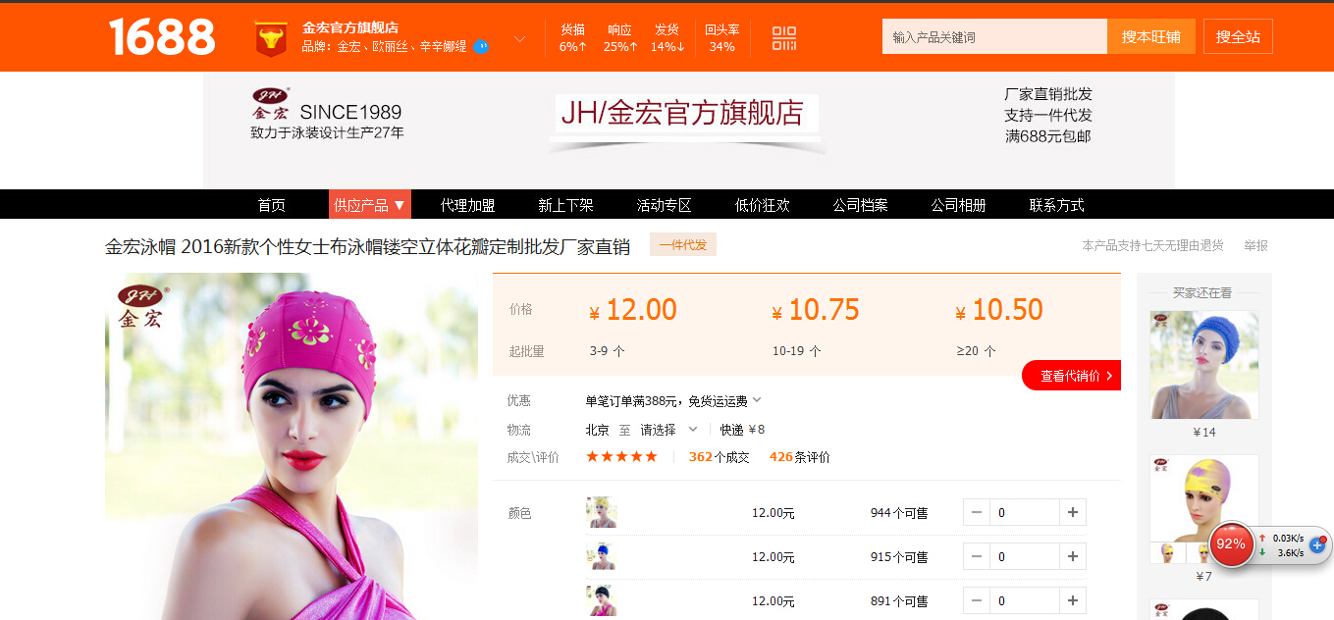Open the blue swim cap recommendation thumbnail
The width and height of the screenshot is (1334, 620).
(1203, 365)
